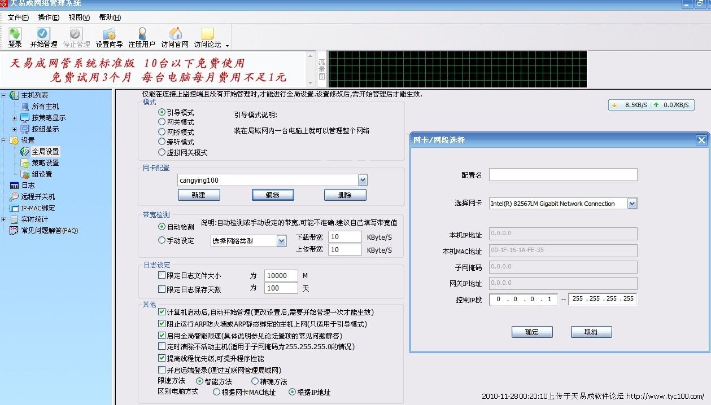
Task: Enable 限定日志文件大小 checkbox
Action: (162, 276)
